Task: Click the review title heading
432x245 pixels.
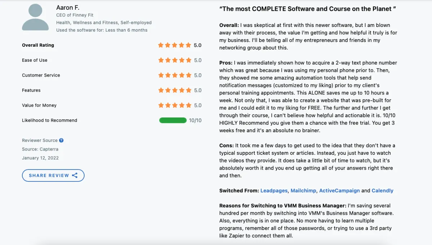Action: tap(308, 9)
